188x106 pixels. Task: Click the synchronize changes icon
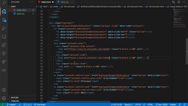coord(20,105)
